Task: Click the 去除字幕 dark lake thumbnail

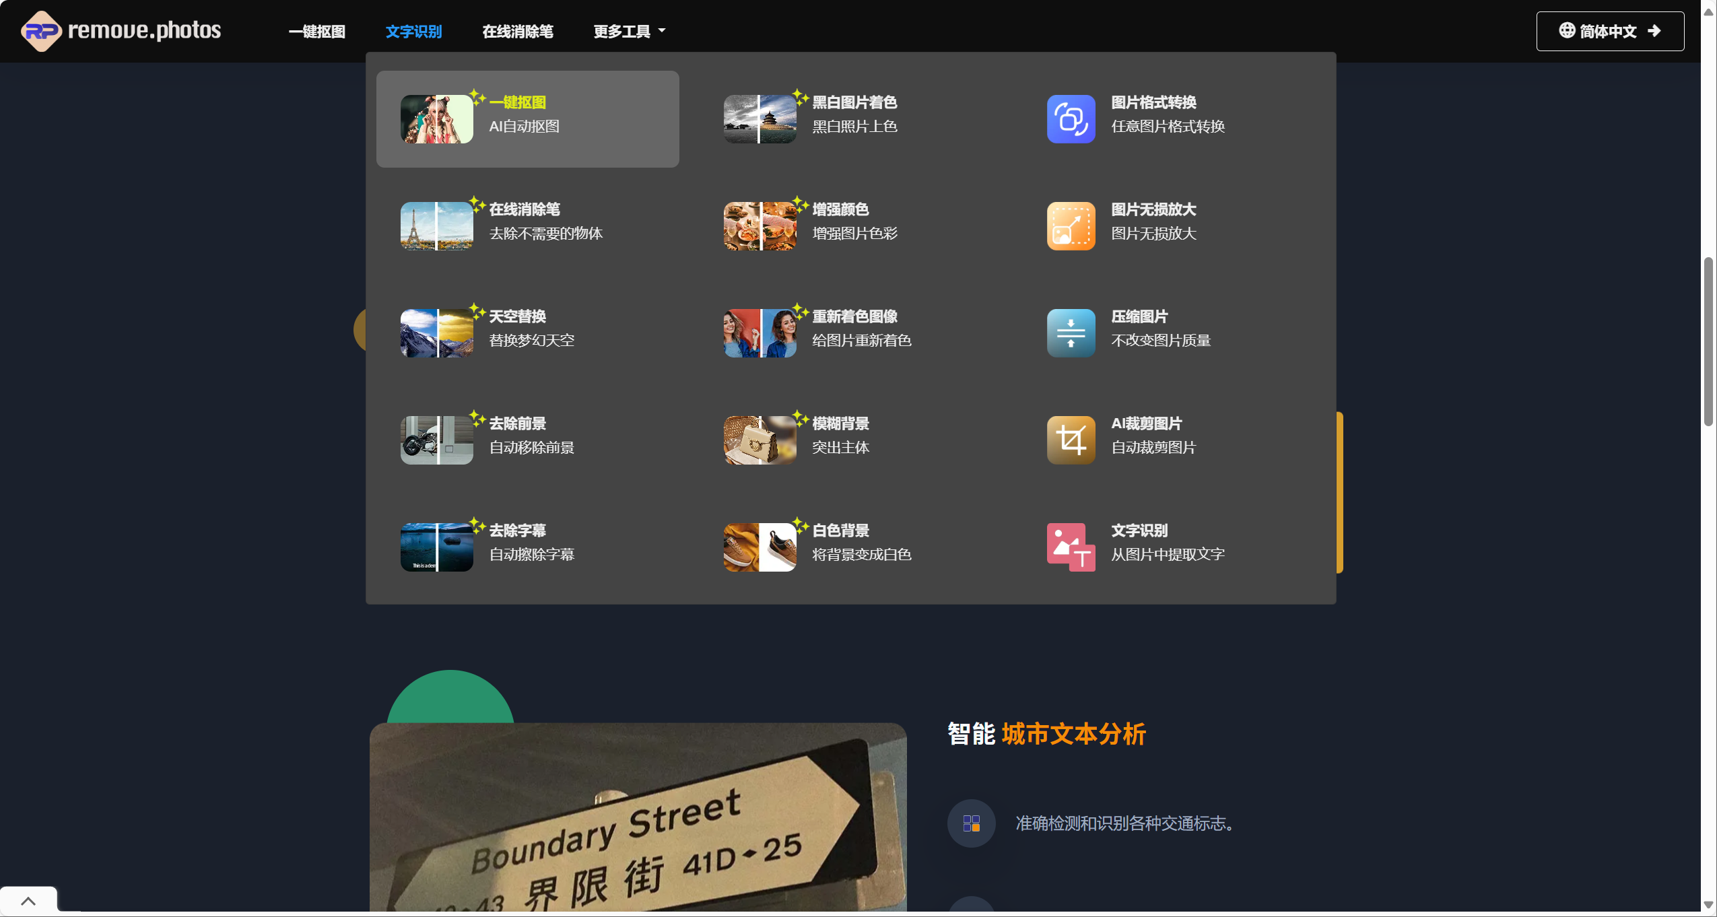Action: pyautogui.click(x=436, y=547)
